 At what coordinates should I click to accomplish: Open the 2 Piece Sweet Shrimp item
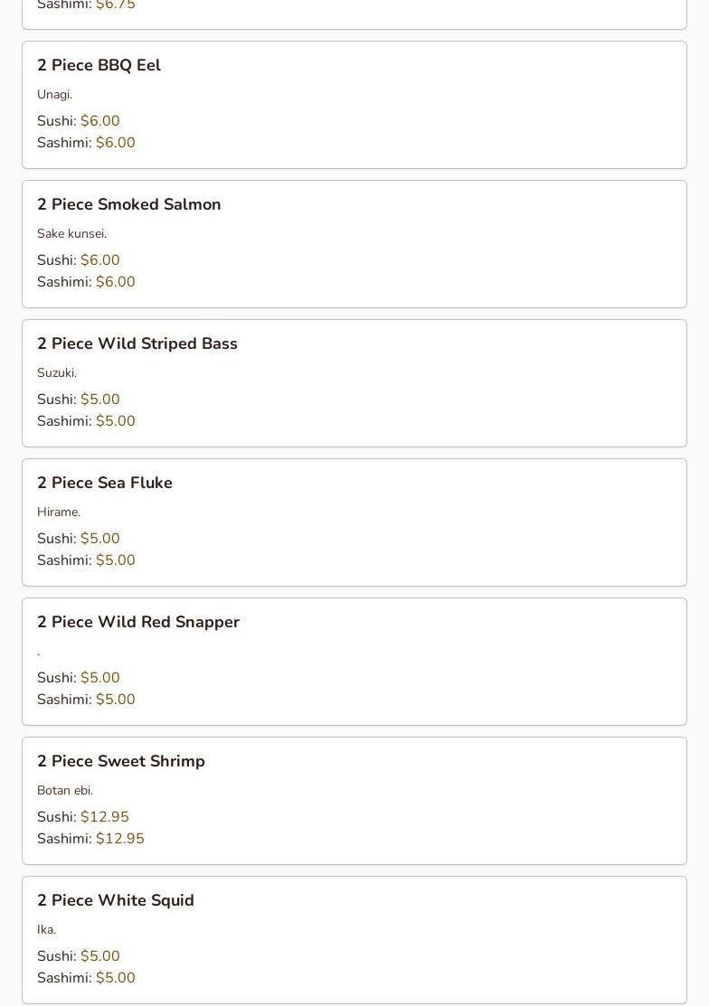click(x=120, y=761)
